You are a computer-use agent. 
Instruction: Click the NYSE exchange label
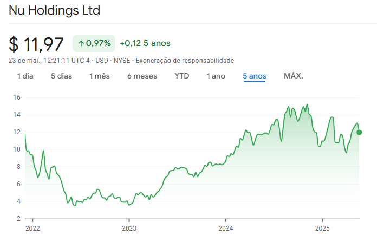point(121,60)
